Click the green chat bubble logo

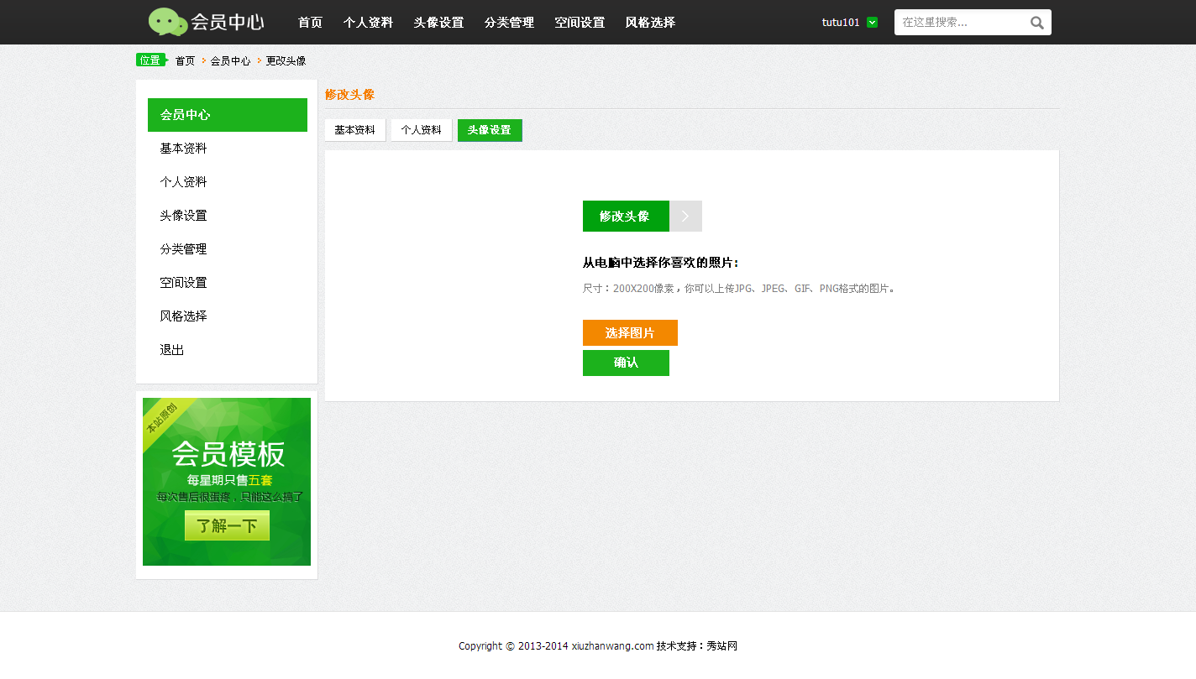[x=168, y=22]
